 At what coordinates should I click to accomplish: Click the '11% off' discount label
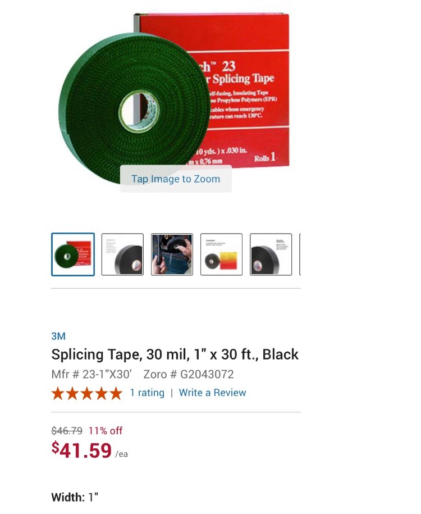click(x=106, y=430)
